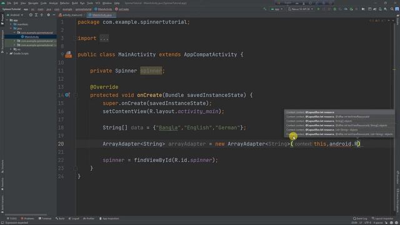Click the "German" string literal

coord(227,127)
